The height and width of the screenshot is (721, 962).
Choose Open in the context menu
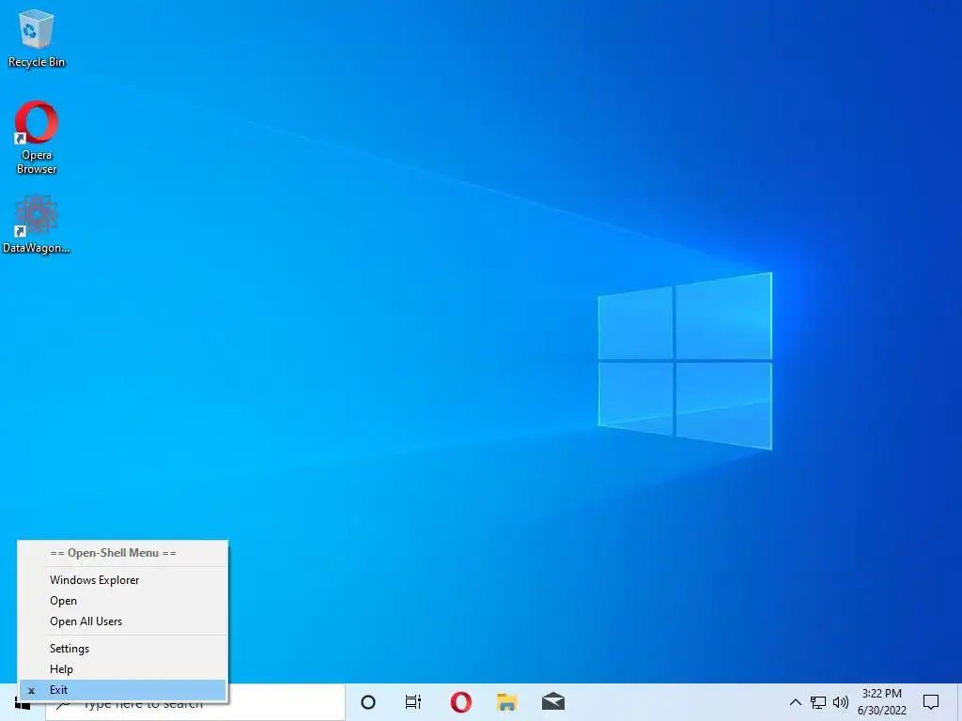click(123, 601)
